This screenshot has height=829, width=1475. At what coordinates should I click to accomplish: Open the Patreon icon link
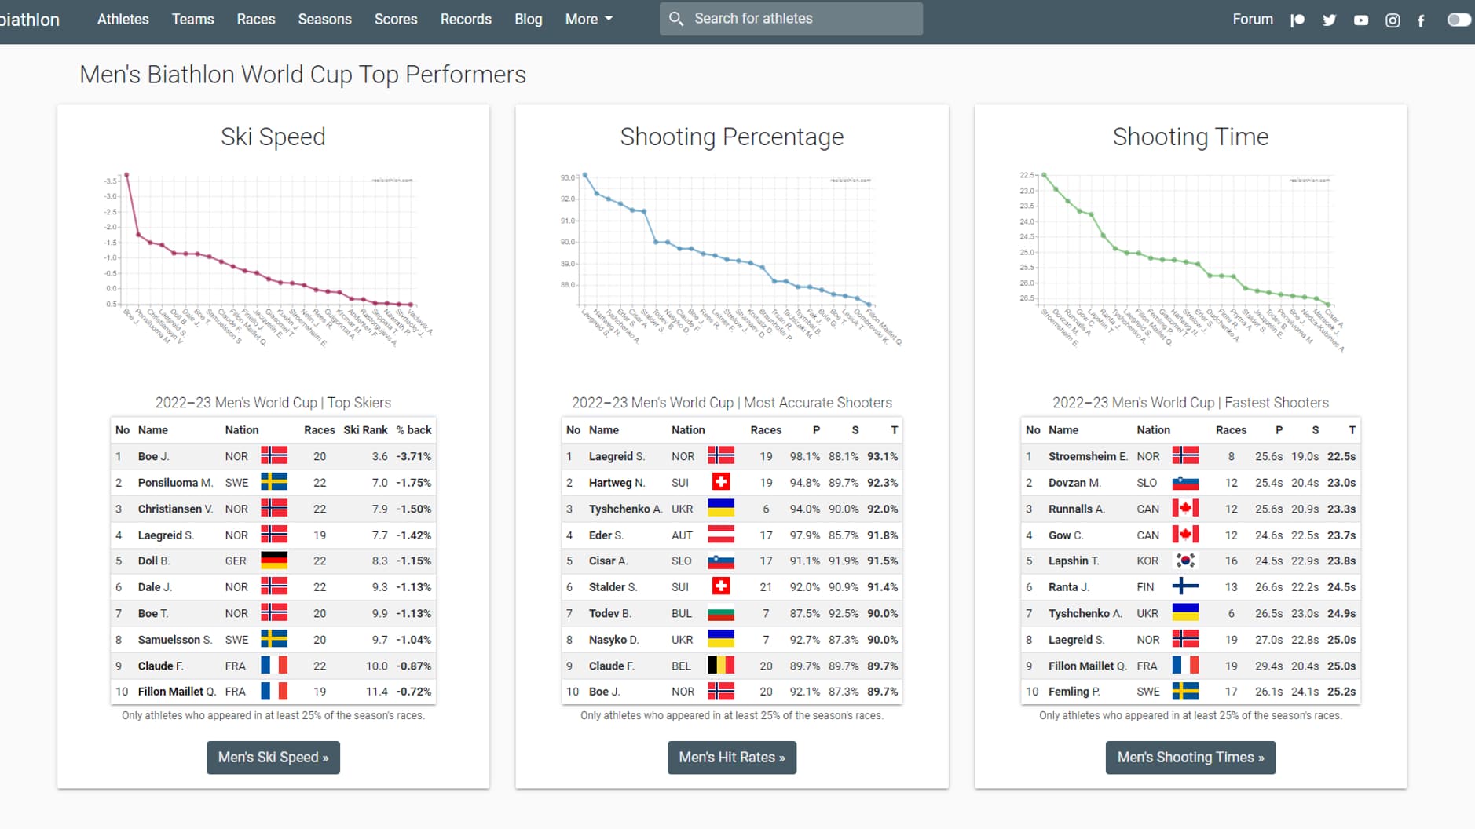click(1297, 20)
